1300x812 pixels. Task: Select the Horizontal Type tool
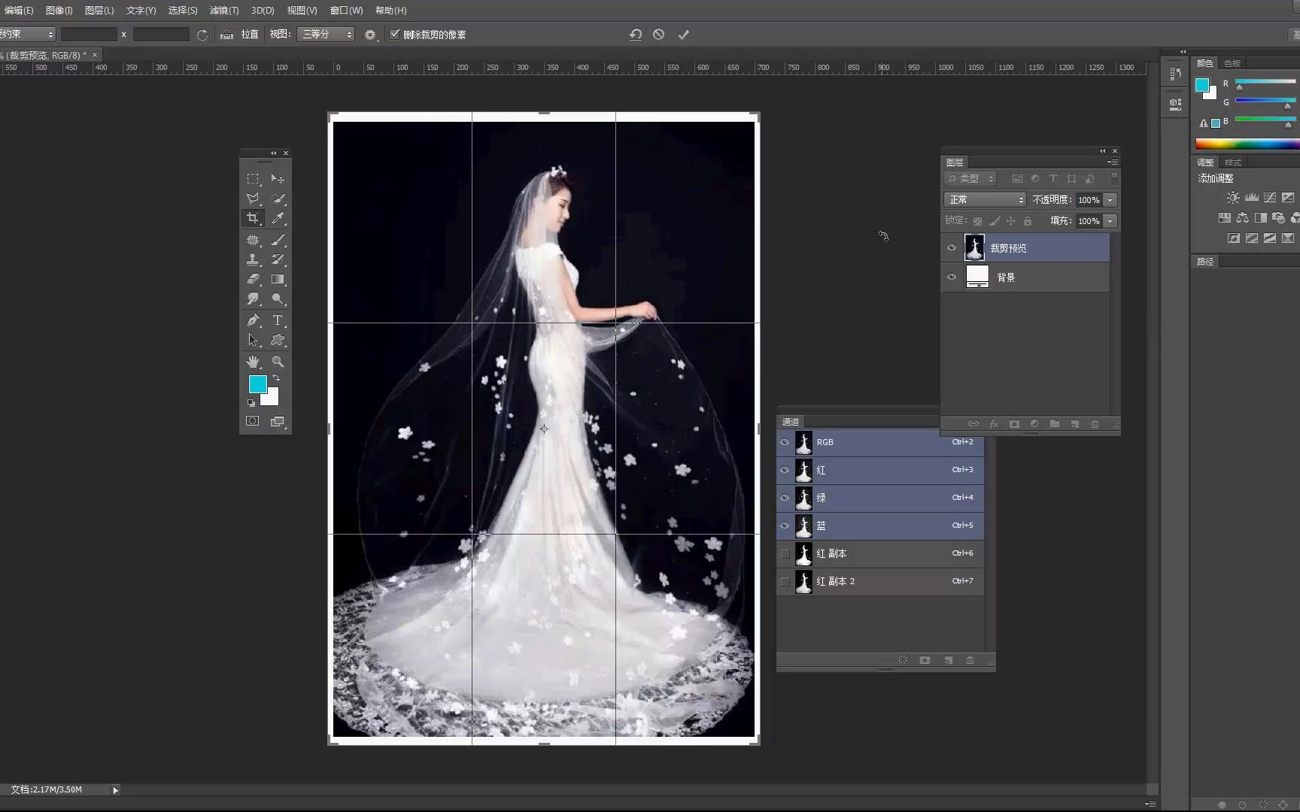pyautogui.click(x=277, y=320)
